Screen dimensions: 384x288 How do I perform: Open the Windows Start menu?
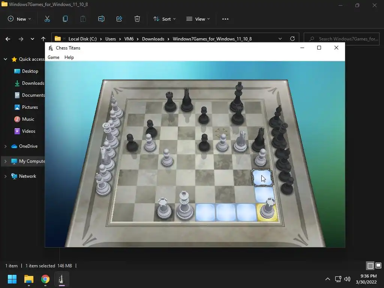coord(12,279)
